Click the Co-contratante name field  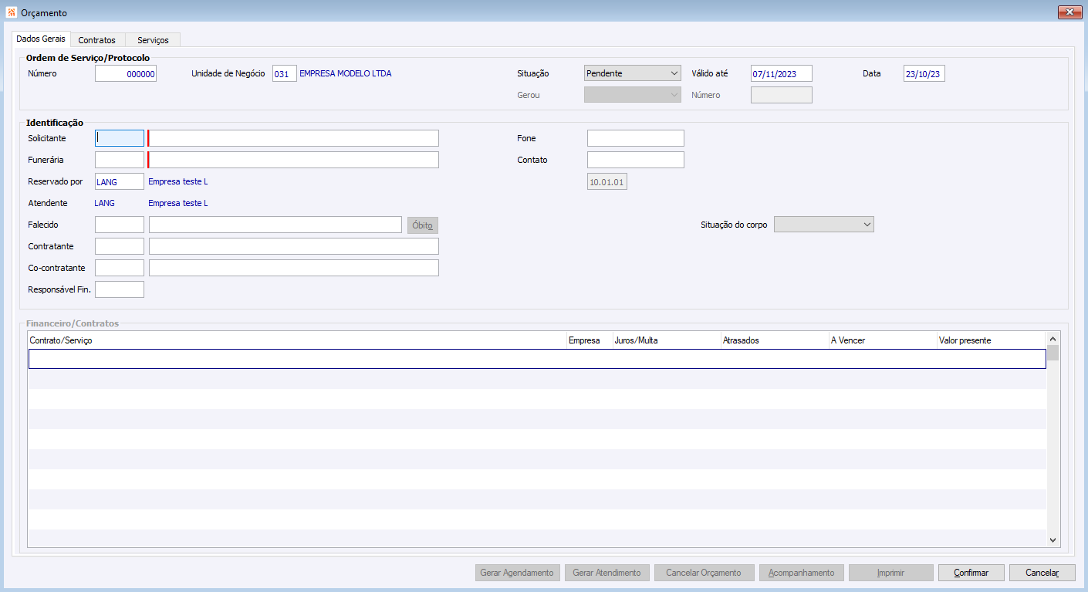294,268
